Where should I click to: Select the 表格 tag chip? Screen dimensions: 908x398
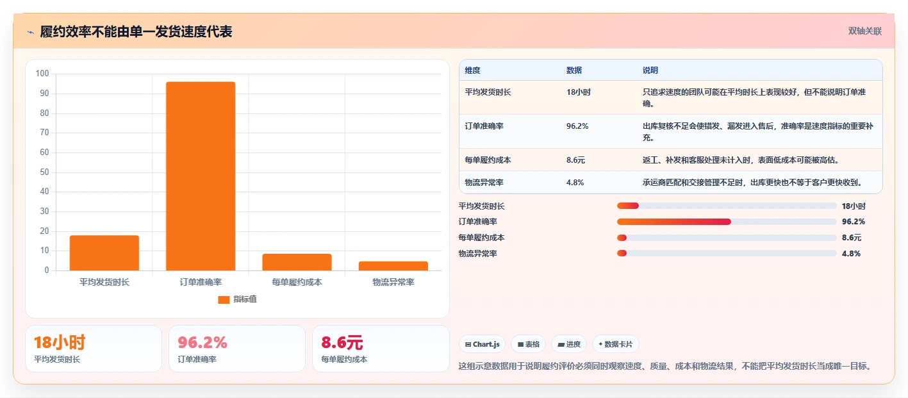pos(528,344)
